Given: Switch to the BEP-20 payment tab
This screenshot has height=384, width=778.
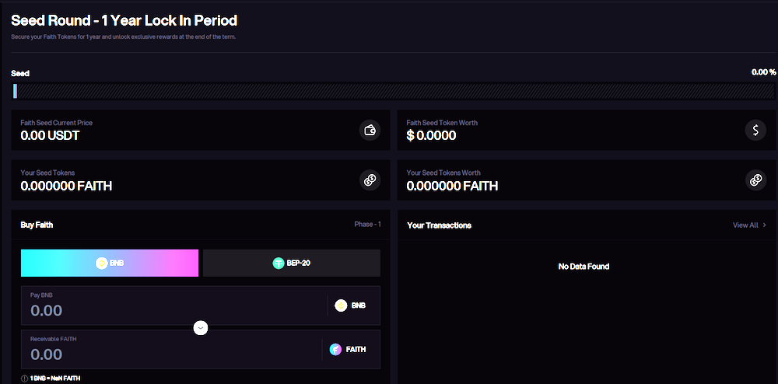Looking at the screenshot, I should click(x=292, y=263).
